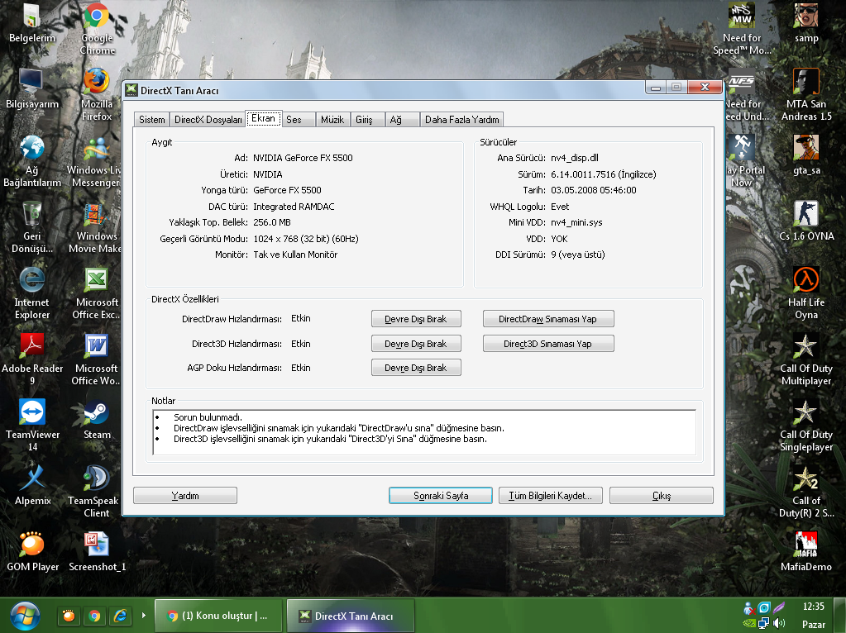Open TeamSpeak Client desktop icon
This screenshot has height=633, width=846.
coord(95,492)
